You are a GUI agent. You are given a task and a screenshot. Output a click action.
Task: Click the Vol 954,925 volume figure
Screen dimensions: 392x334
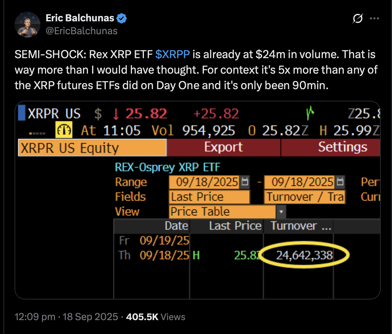tap(193, 131)
